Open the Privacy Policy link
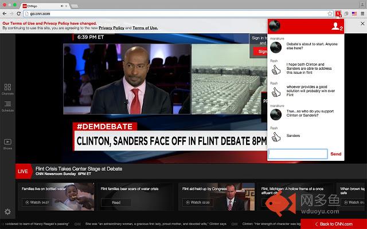This screenshot has height=229, width=367. (111, 28)
